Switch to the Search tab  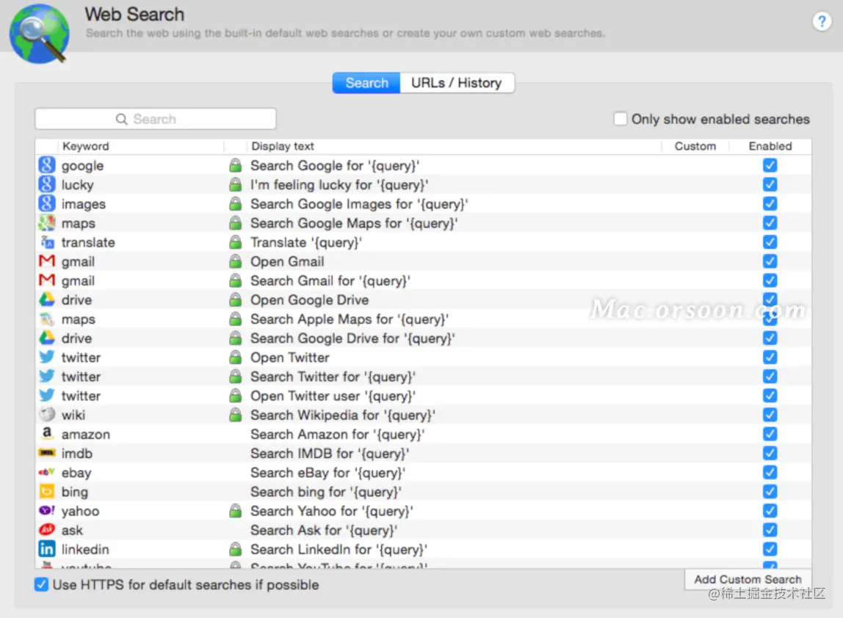366,83
